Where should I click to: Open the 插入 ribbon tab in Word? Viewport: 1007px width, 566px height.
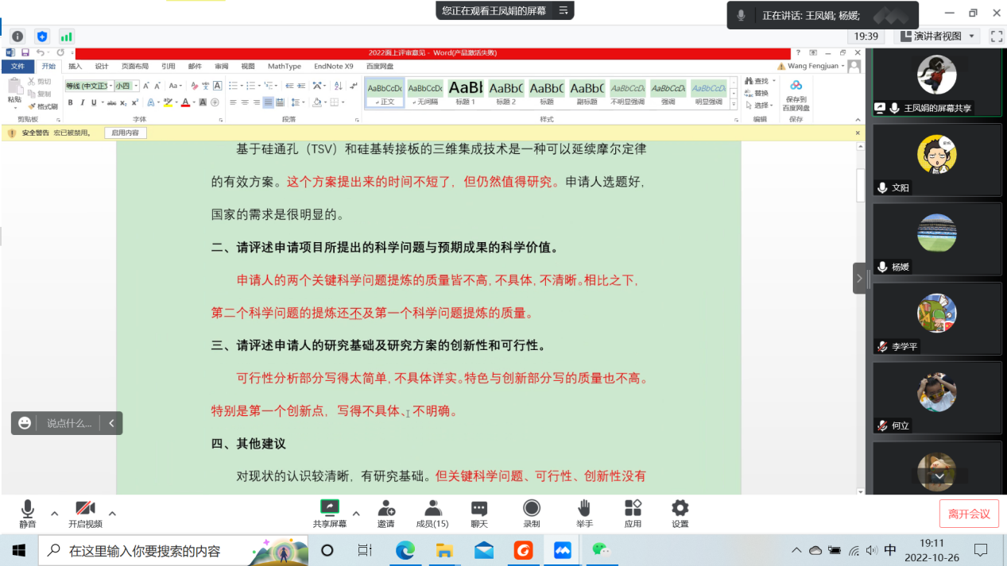coord(75,67)
